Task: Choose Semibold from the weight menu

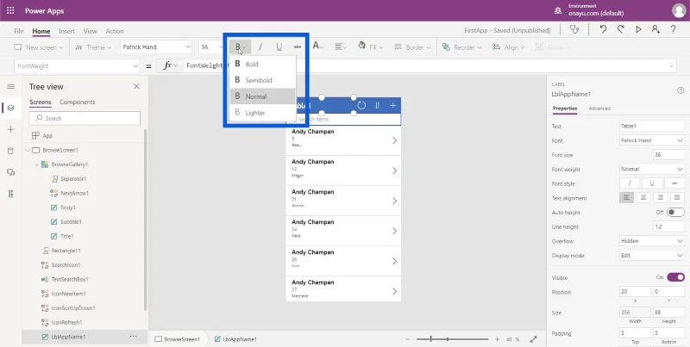Action: [262, 80]
